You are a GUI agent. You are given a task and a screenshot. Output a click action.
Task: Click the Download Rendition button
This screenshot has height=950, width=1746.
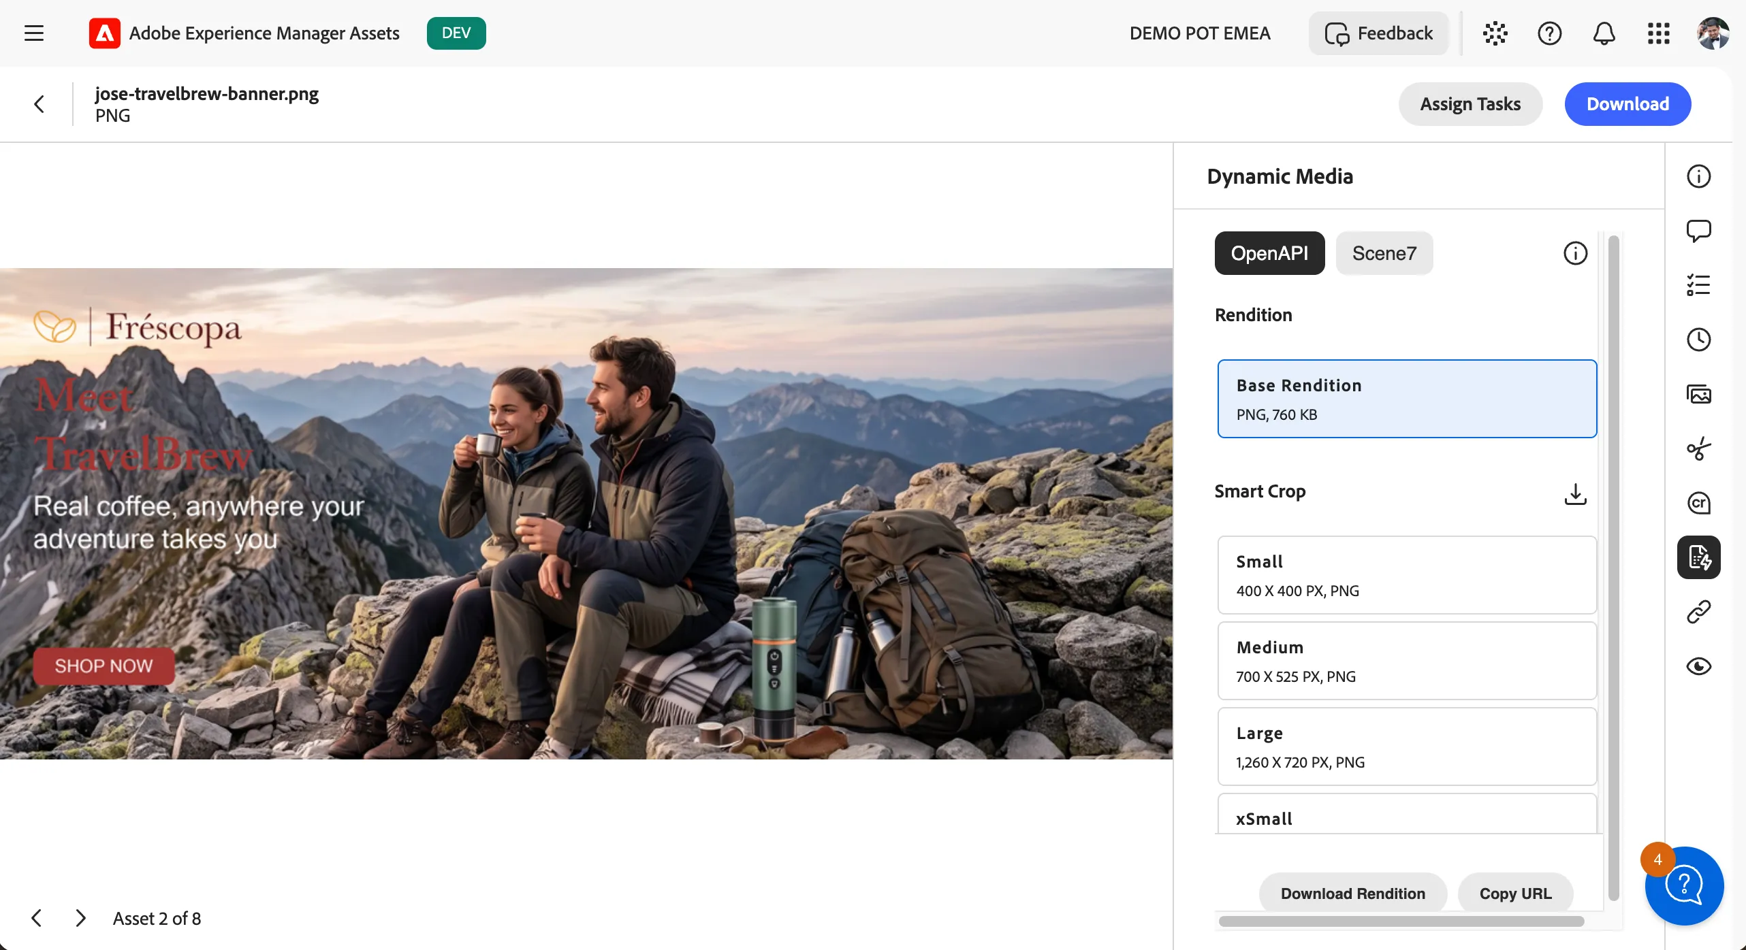pos(1352,894)
